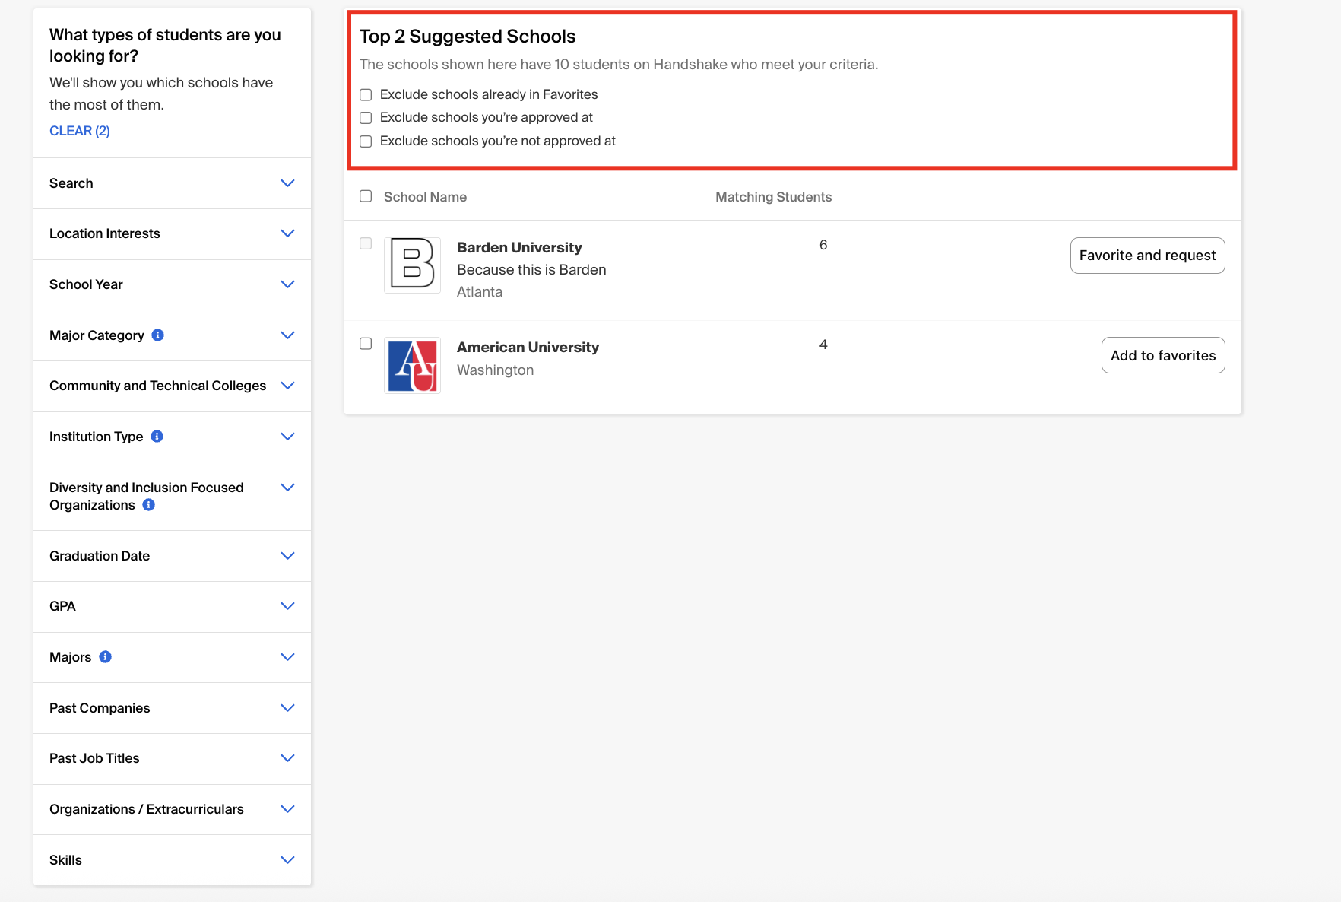Expand the Past Companies filter chevron
The width and height of the screenshot is (1341, 902).
[x=287, y=708]
